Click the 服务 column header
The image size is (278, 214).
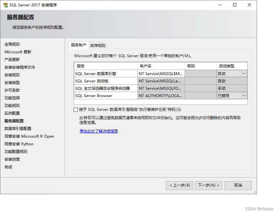(x=106, y=66)
